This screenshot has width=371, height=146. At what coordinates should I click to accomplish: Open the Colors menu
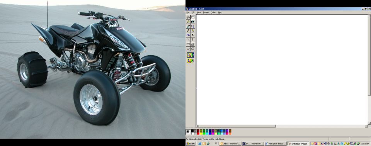tap(213, 12)
